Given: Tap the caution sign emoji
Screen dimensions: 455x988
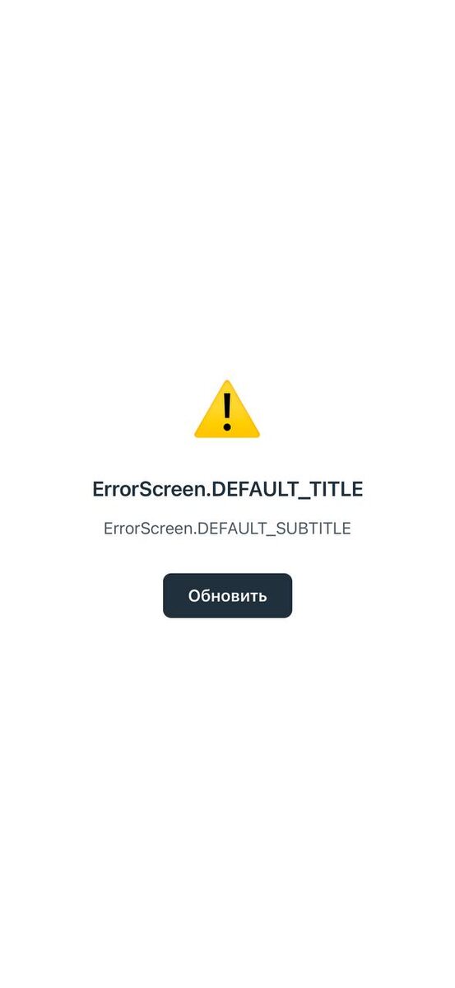Looking at the screenshot, I should pos(227,409).
